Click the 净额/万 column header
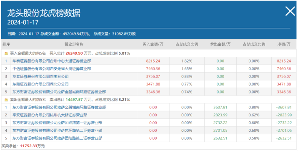This screenshot has width=298, height=151. click(284, 44)
